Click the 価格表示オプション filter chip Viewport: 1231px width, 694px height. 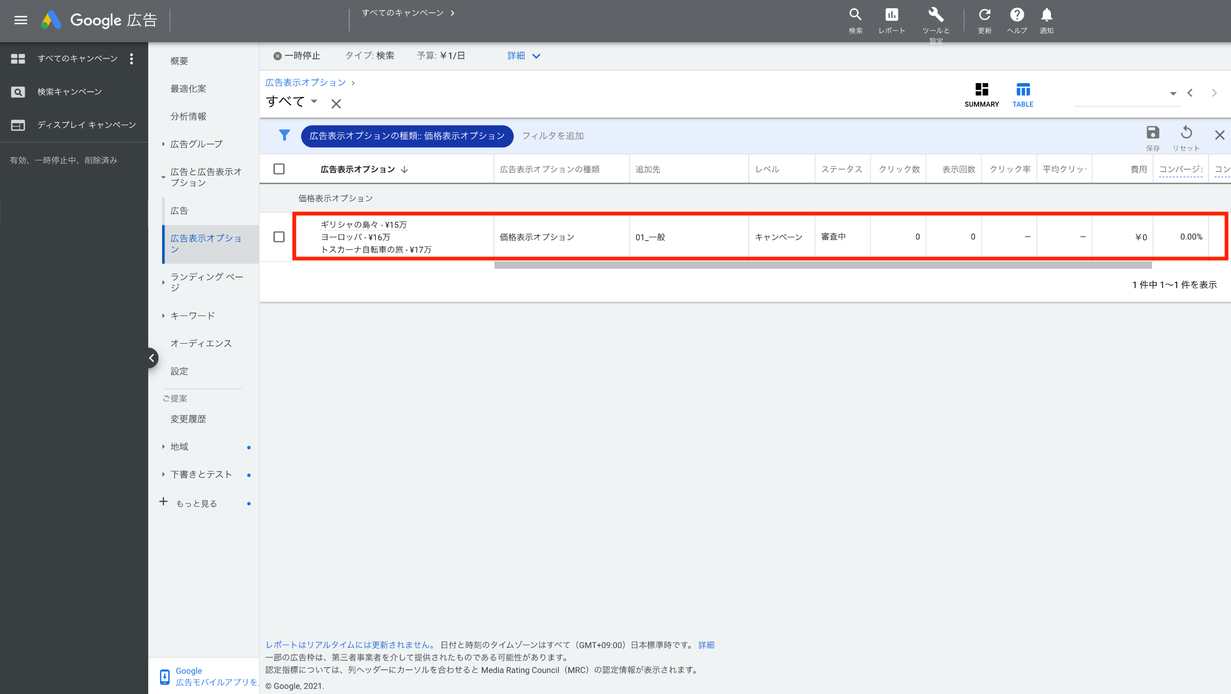coord(407,136)
